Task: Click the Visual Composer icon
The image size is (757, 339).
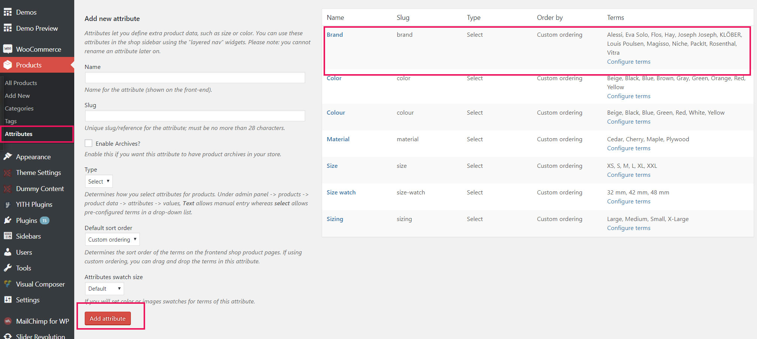Action: click(8, 284)
